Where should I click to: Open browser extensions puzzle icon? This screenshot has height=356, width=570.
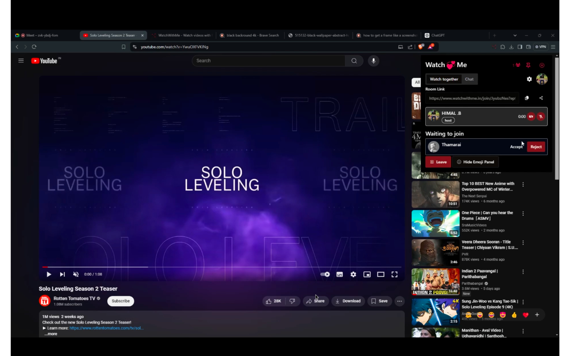(x=503, y=47)
